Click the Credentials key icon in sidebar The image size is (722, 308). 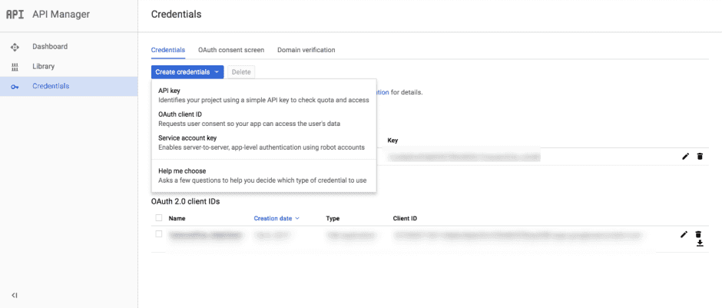15,86
